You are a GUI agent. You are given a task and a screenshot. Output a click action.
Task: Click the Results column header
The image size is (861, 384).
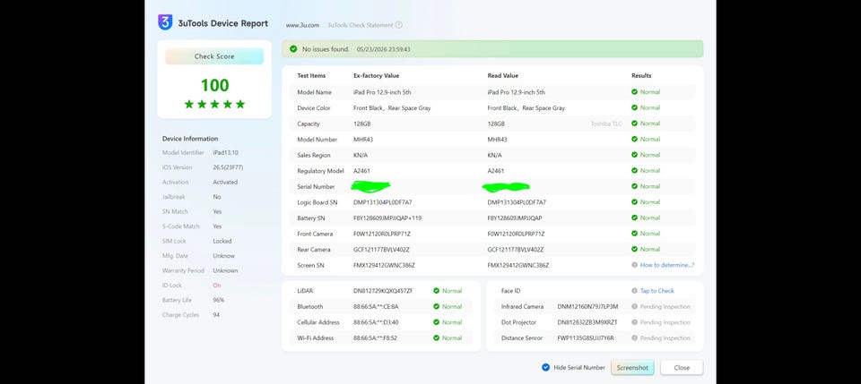(641, 75)
